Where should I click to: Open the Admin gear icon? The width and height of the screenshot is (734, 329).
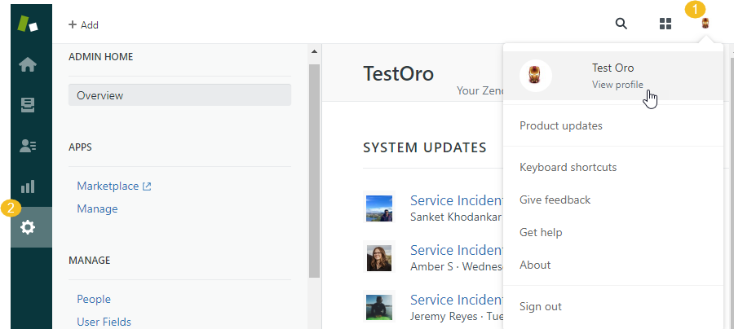tap(28, 227)
